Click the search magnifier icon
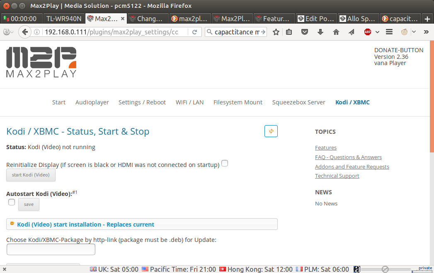Screen dimensions: 434x273 pos(209,32)
